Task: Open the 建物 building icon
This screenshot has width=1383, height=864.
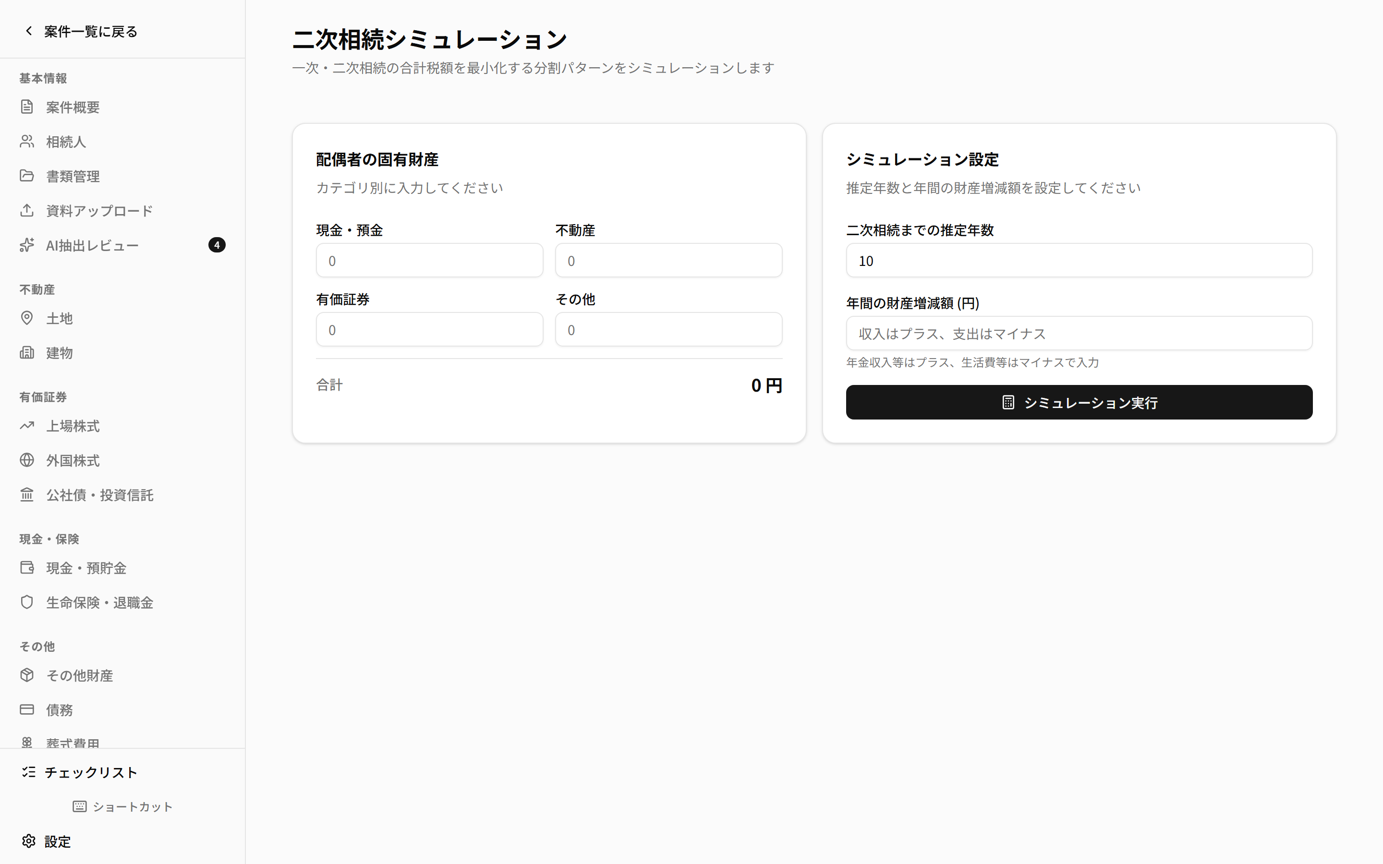Action: pyautogui.click(x=27, y=353)
